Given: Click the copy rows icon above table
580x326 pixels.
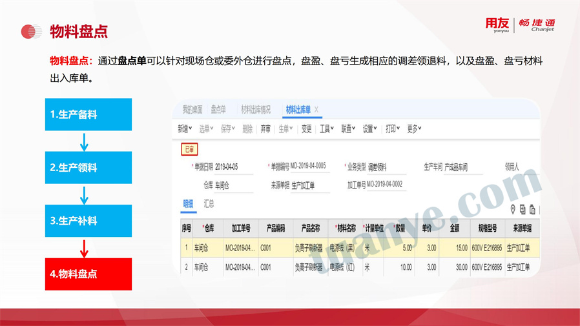Looking at the screenshot, I should [523, 210].
